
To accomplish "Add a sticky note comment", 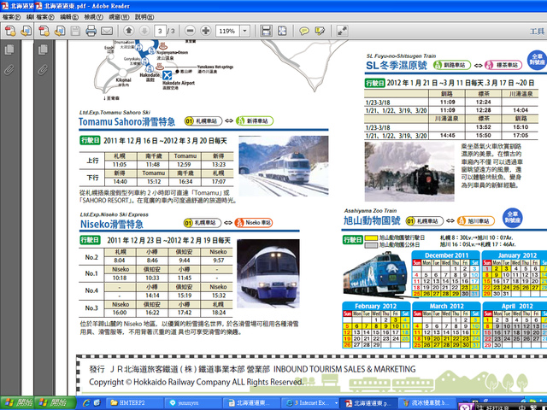I will 304,32.
